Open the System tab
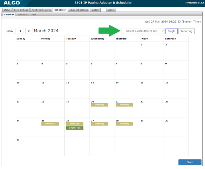 point(95,10)
